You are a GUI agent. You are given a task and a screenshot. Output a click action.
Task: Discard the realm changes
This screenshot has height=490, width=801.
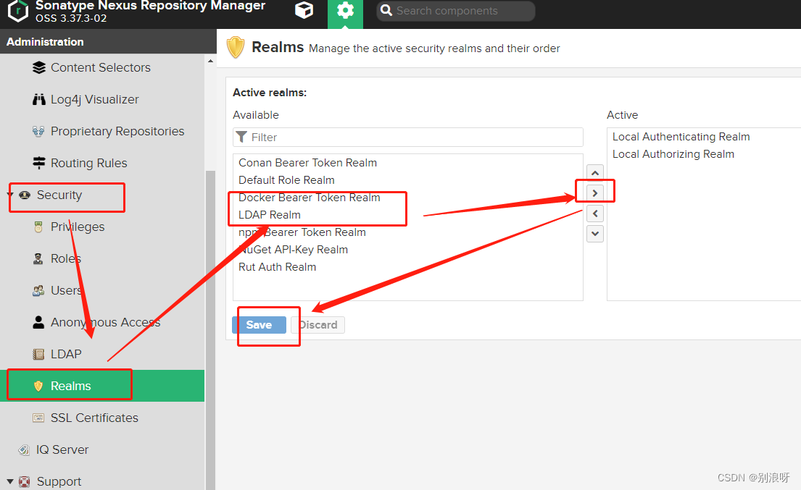coord(318,325)
